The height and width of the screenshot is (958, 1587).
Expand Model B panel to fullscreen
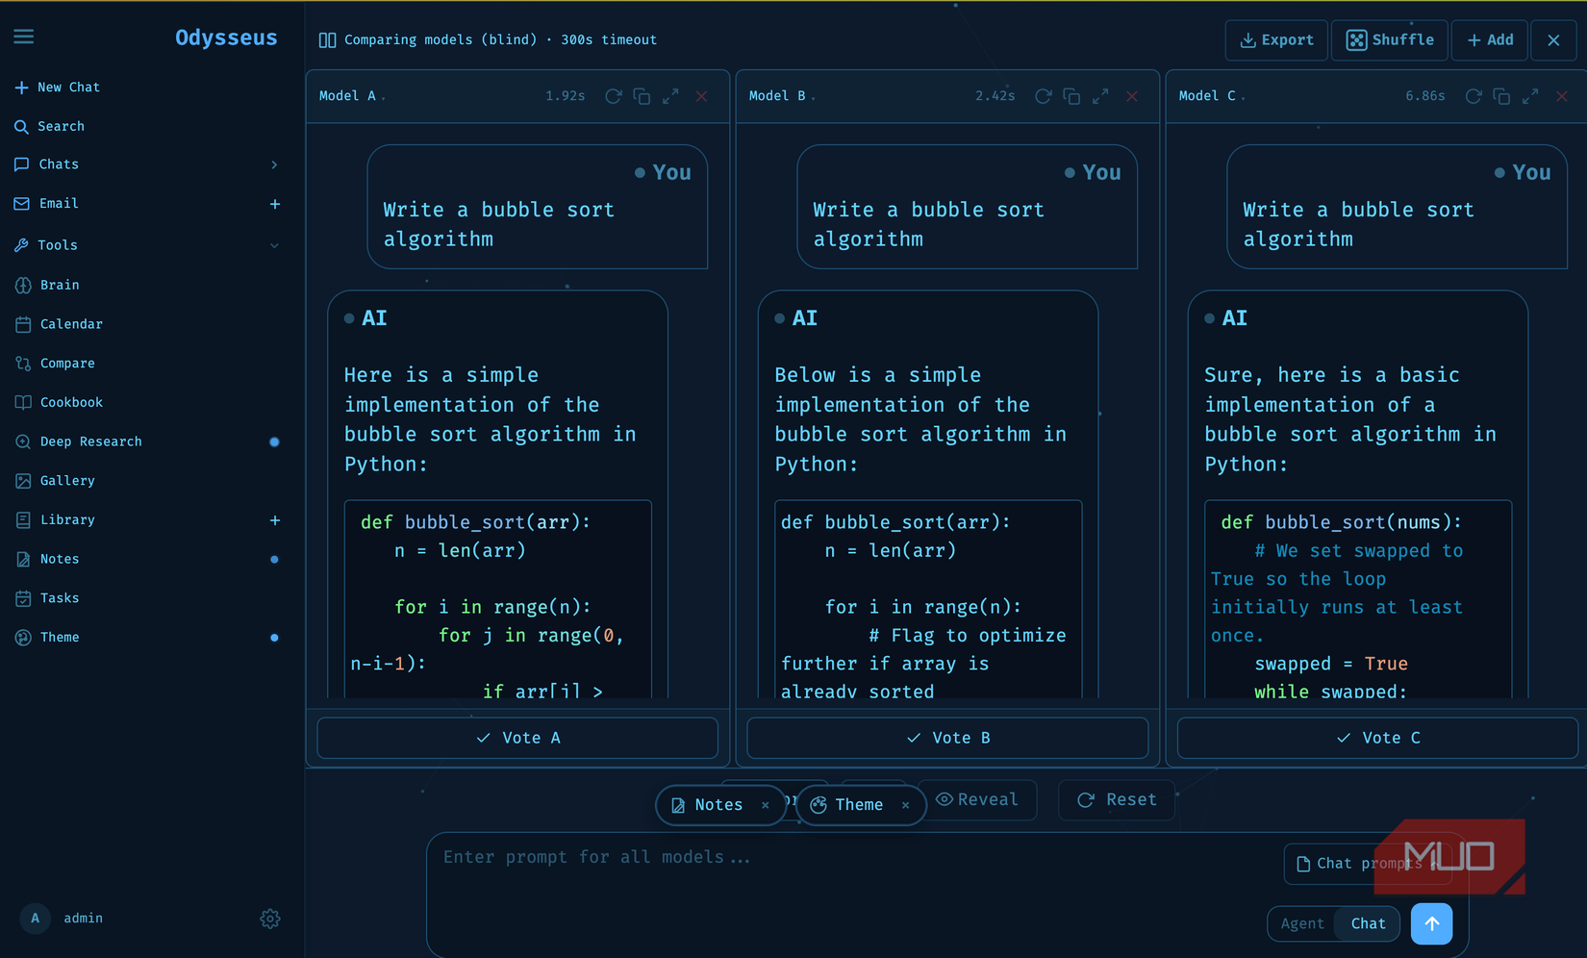pos(1100,96)
